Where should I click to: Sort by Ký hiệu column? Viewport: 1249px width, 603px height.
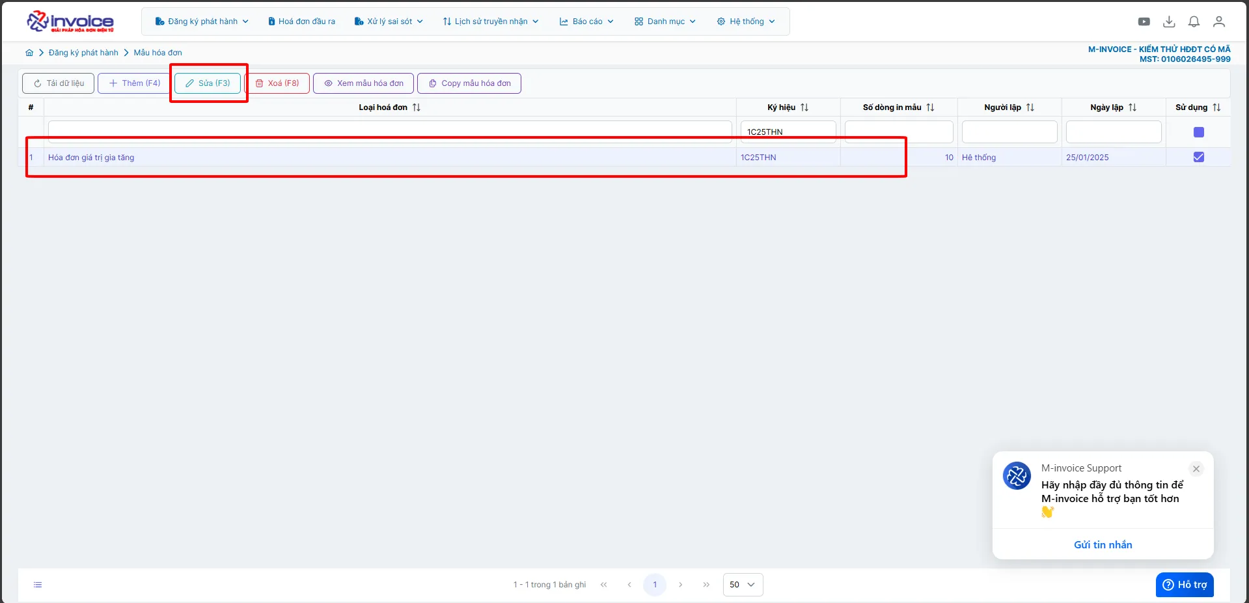[x=804, y=107]
